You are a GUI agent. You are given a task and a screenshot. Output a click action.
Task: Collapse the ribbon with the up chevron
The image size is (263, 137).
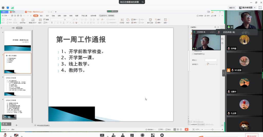[x=222, y=16]
